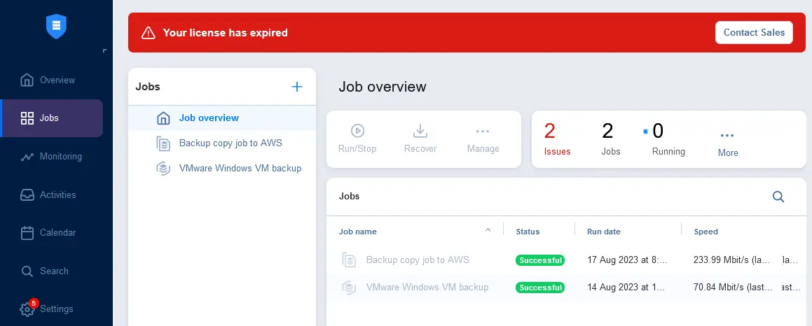Screen dimensions: 812x326
Task: Click the backup copy icon in the Jobs tree
Action: point(163,143)
